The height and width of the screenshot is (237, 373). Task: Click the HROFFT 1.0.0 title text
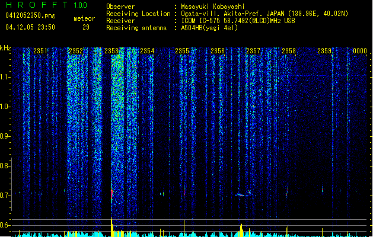click(x=47, y=5)
